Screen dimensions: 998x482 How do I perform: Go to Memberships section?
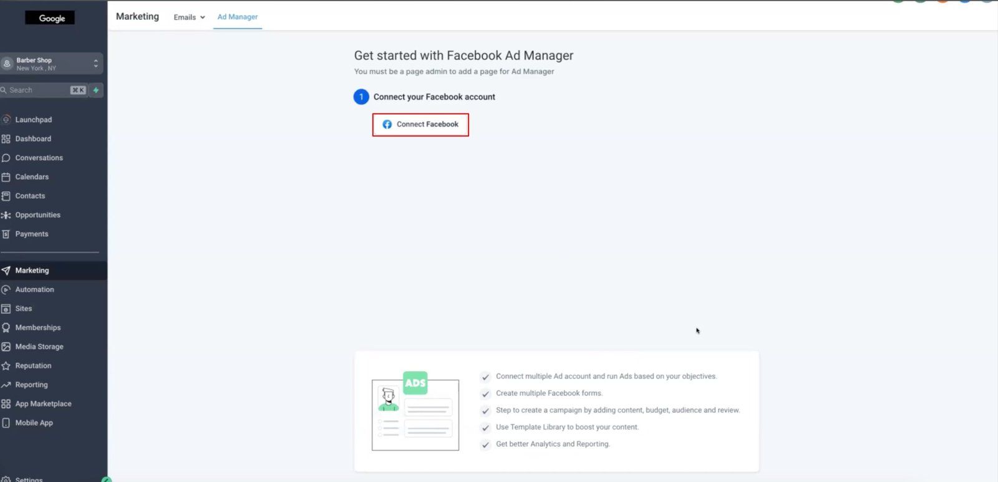coord(37,328)
